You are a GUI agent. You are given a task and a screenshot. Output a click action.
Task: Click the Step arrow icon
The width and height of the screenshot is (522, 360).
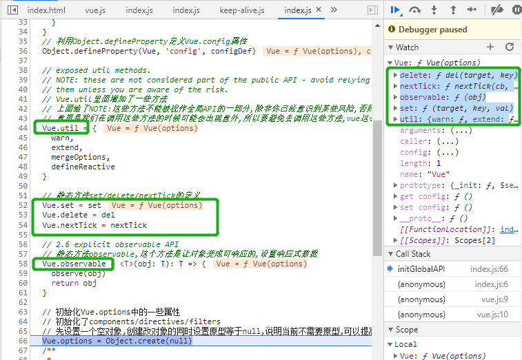pos(472,10)
